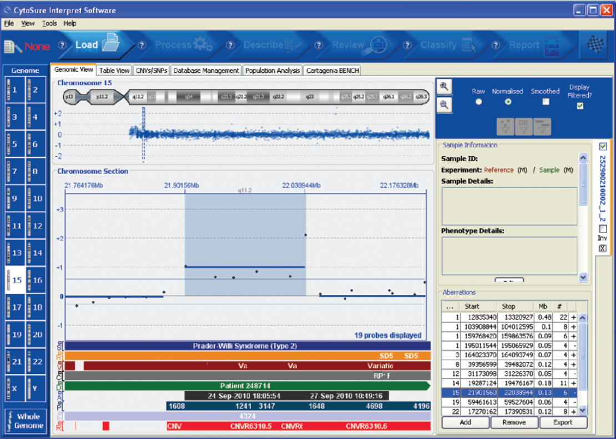Viewport: 616px width, 439px height.
Task: Click the Remove aberration button
Action: (514, 422)
